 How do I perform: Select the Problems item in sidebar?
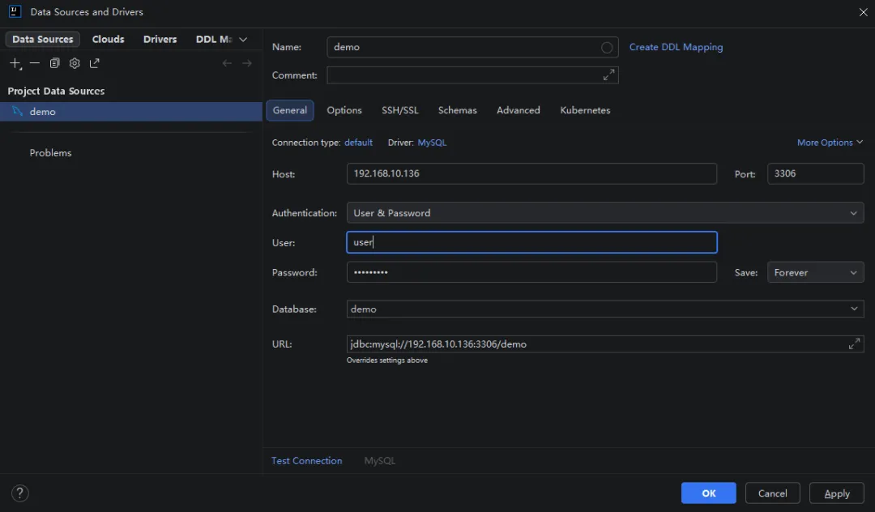coord(50,153)
